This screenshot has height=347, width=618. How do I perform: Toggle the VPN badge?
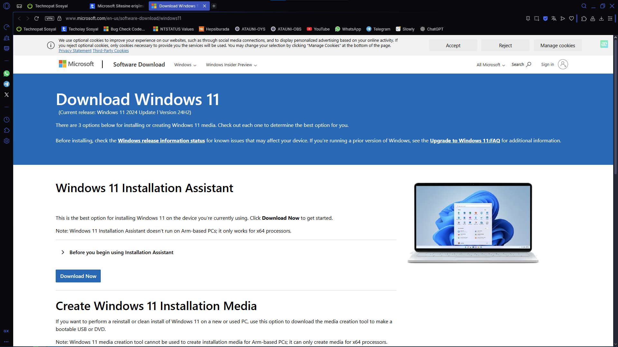pos(50,19)
